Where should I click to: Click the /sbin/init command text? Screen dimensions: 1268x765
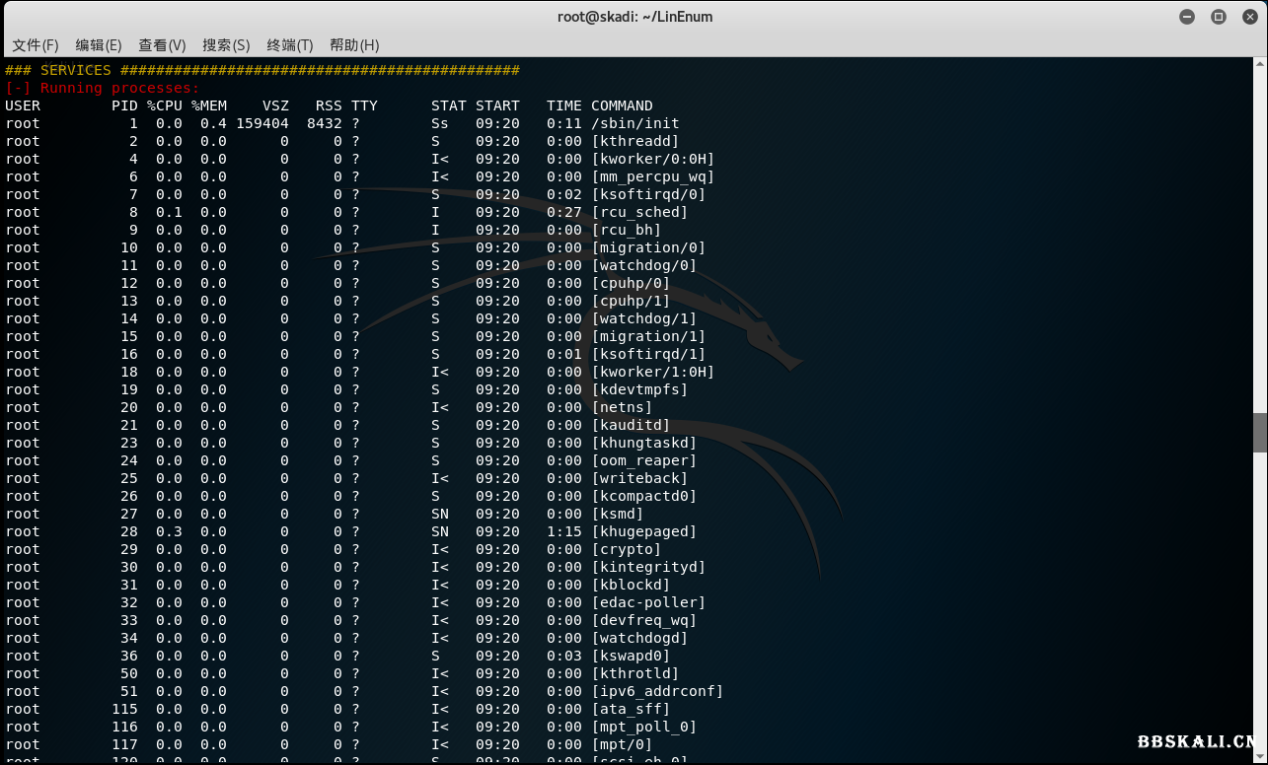click(x=635, y=123)
